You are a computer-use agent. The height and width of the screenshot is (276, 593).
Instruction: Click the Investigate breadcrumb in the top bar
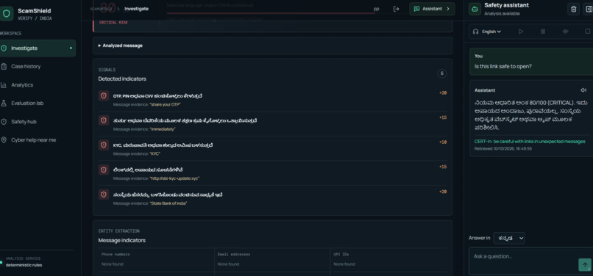[x=137, y=9]
